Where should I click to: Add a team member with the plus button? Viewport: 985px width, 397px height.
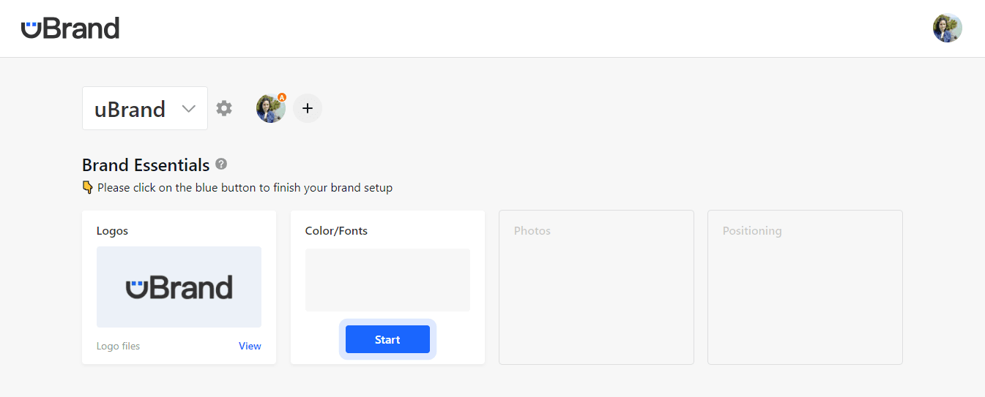pyautogui.click(x=308, y=108)
